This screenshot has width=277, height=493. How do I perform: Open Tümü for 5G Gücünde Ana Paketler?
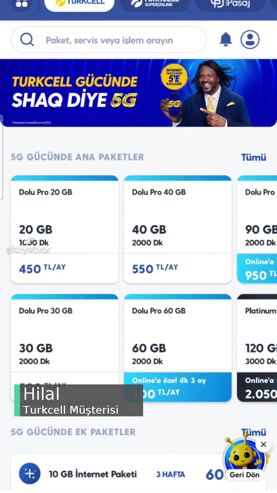253,157
